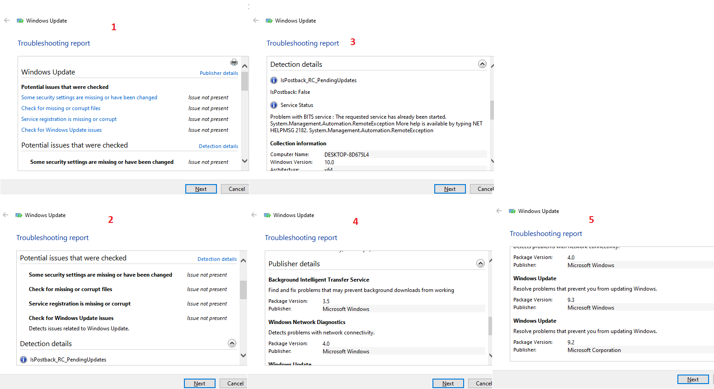Click the Package Version value 9.2
The height and width of the screenshot is (389, 714).
click(x=571, y=343)
